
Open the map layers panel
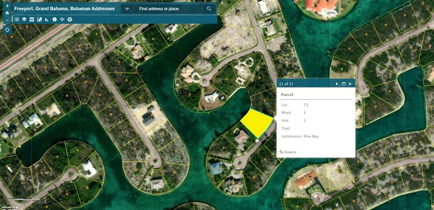[x=24, y=19]
